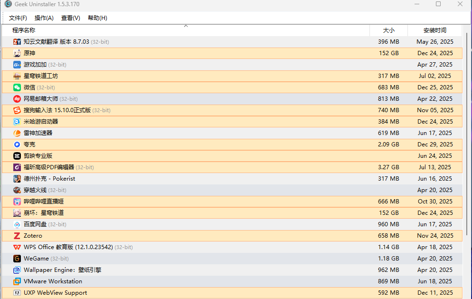Select the Wallpaper Engine：壁纸引擎 entry name
The width and height of the screenshot is (472, 299).
tap(62, 270)
